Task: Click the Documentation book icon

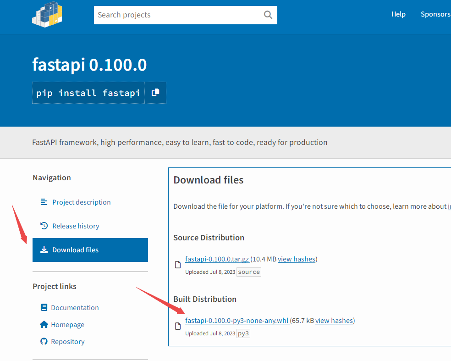Action: [x=44, y=307]
